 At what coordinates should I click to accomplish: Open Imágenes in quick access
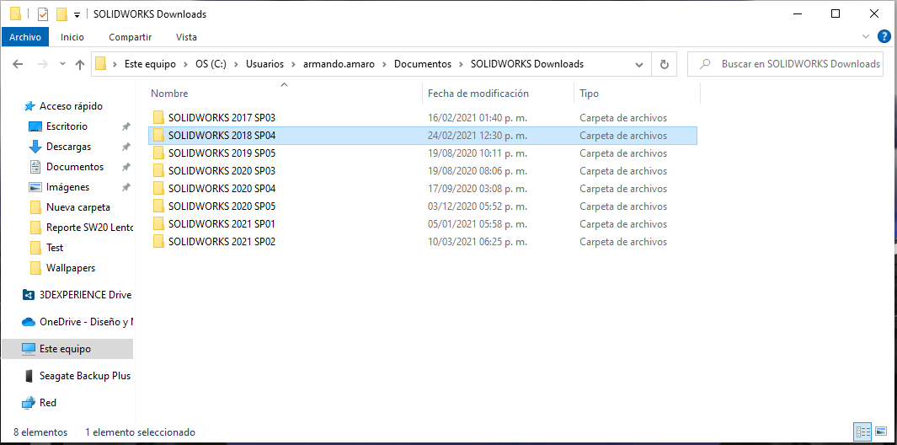(67, 187)
